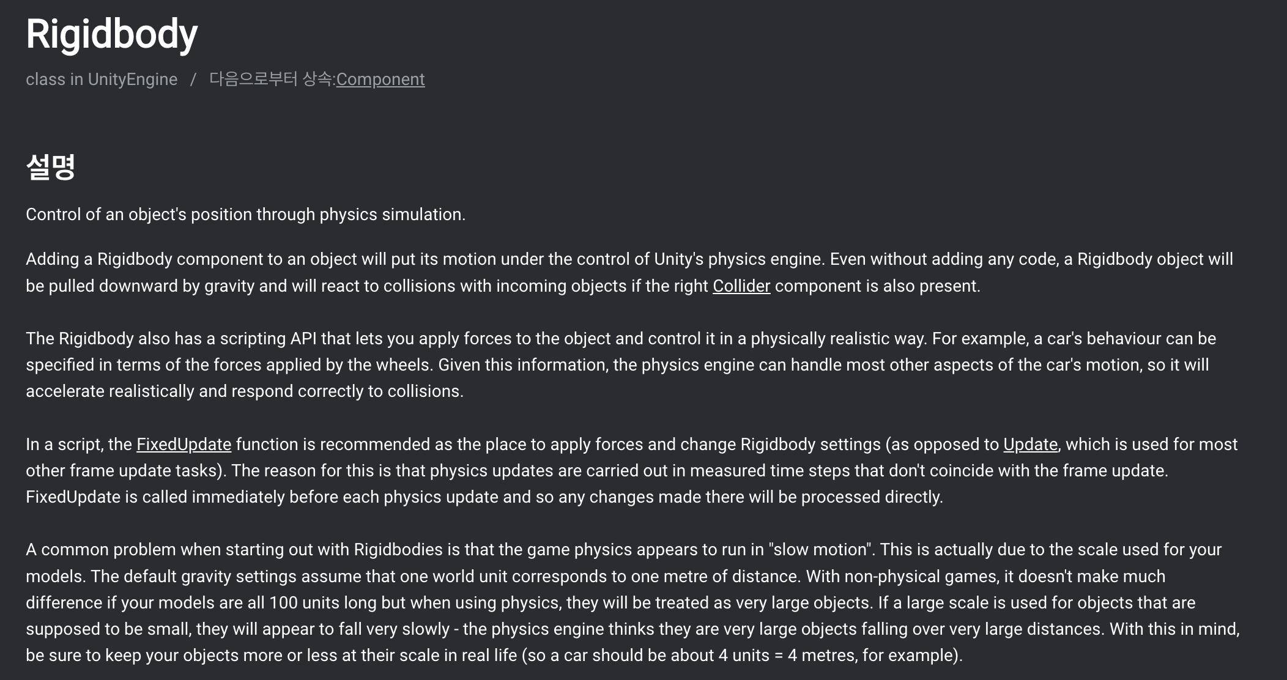Follow the Collider link in the description
Screen dimensions: 1287x680
coord(741,286)
